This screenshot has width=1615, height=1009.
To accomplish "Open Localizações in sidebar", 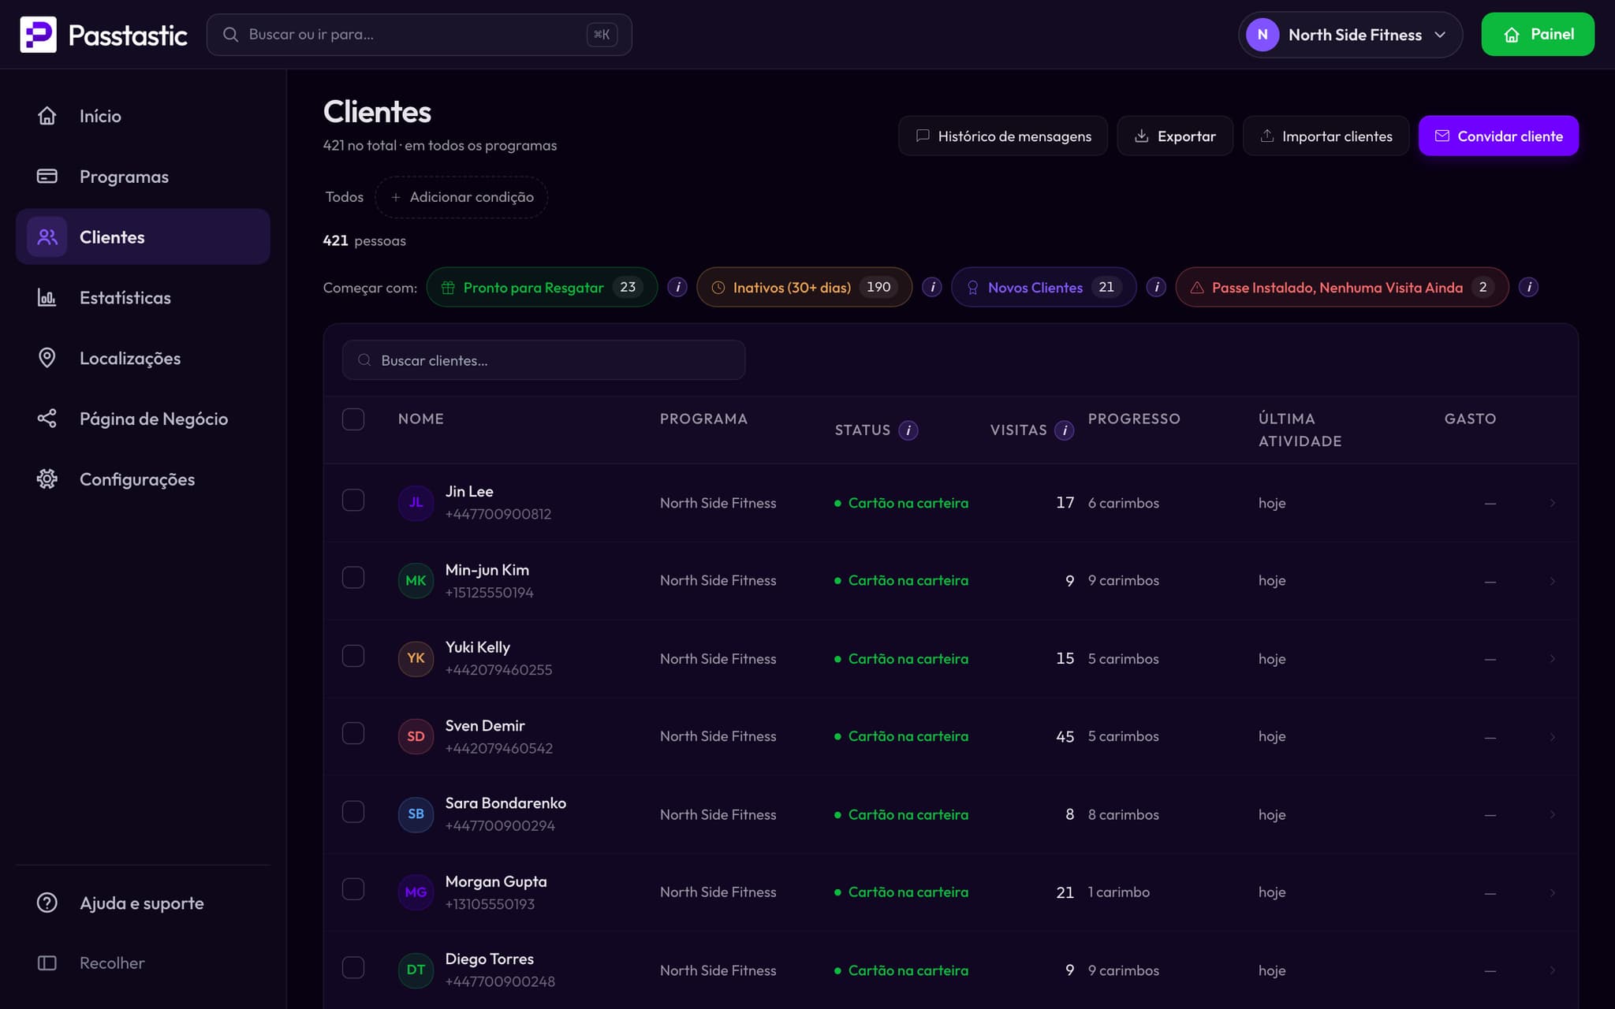I will coord(143,359).
